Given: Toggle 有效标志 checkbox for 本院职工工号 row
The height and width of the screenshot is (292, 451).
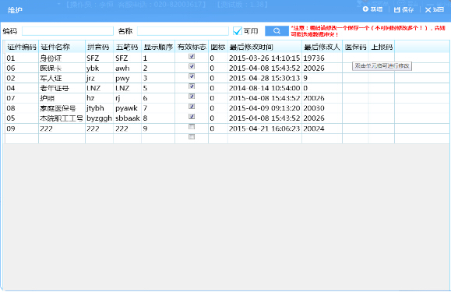Looking at the screenshot, I should pos(192,116).
